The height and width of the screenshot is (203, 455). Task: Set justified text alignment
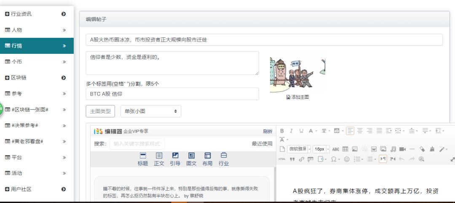pyautogui.click(x=379, y=131)
